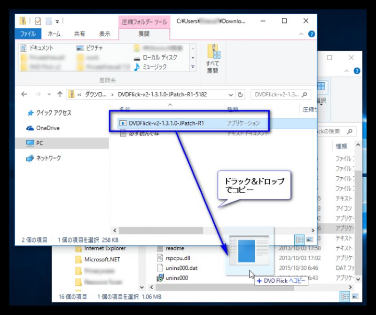Go up one folder level with the up arrow
The image size is (376, 315).
60,94
